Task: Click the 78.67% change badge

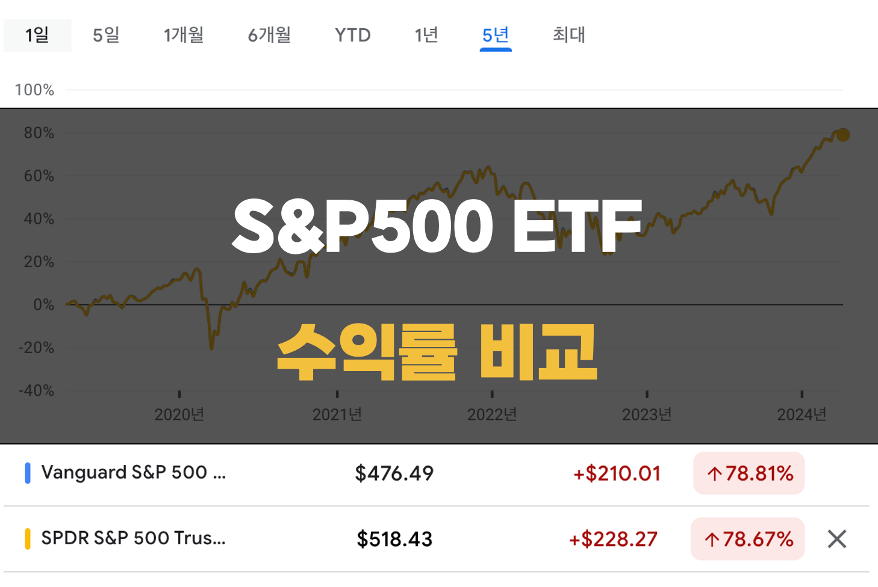Action: pos(747,539)
